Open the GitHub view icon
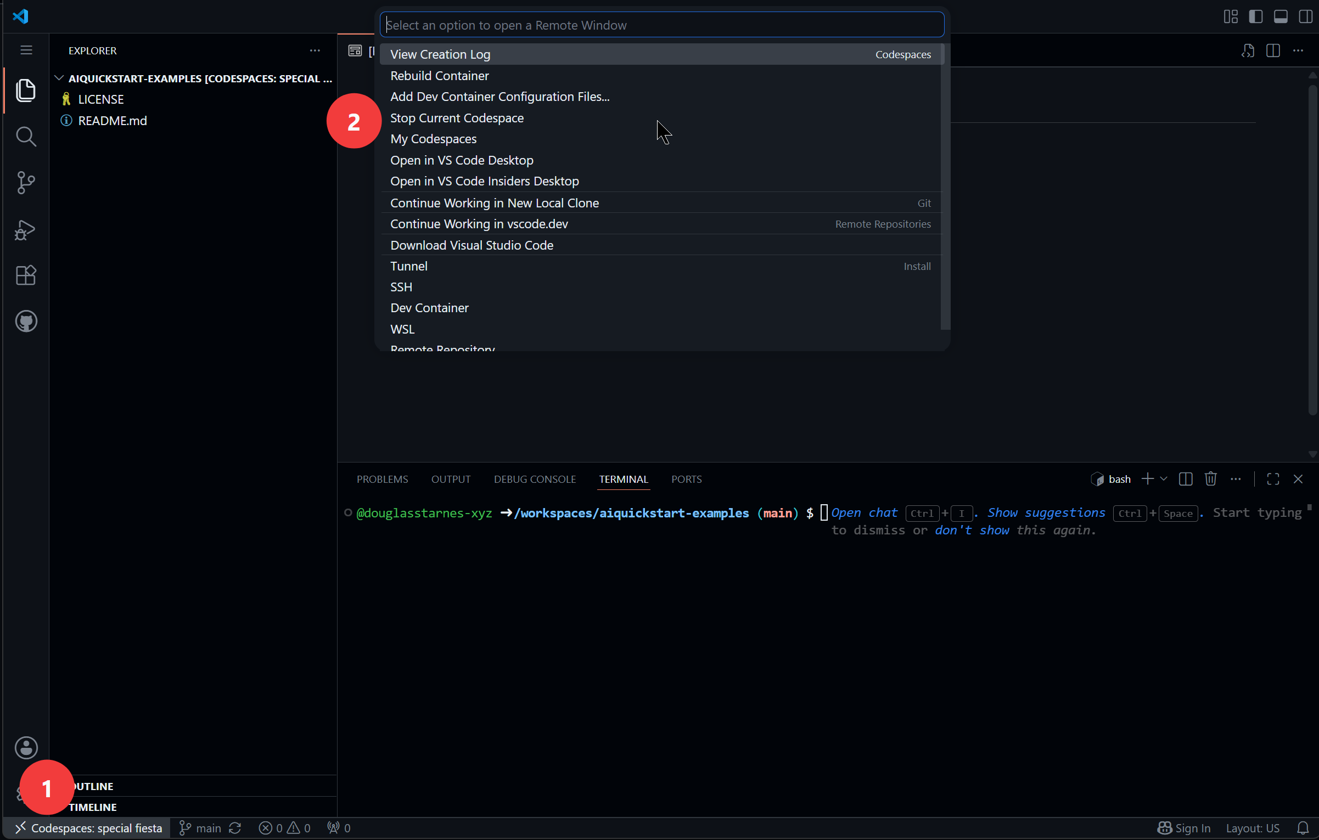The height and width of the screenshot is (840, 1319). 26,322
